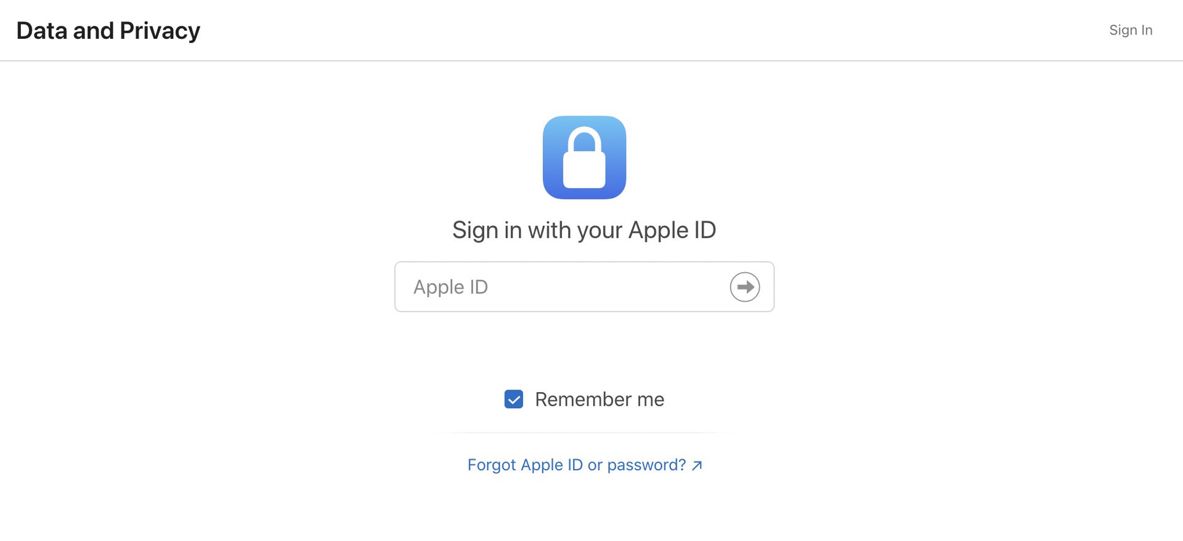This screenshot has height=541, width=1183.
Task: Uncheck the Remember me checkbox
Action: tap(514, 399)
